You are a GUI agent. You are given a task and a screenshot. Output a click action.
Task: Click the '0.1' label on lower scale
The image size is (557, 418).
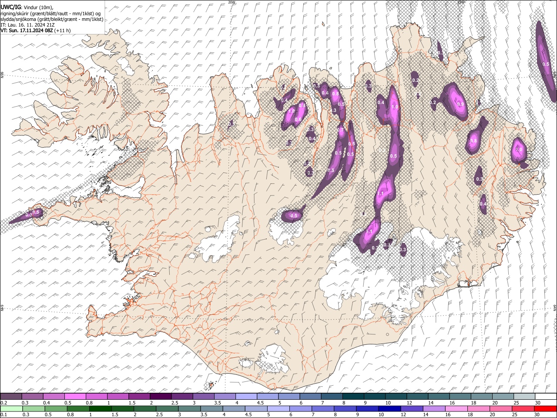click(4, 415)
